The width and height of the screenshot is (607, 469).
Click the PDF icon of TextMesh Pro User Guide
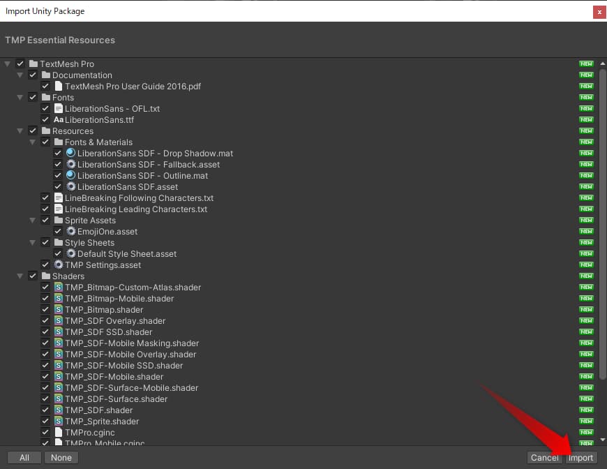[59, 87]
